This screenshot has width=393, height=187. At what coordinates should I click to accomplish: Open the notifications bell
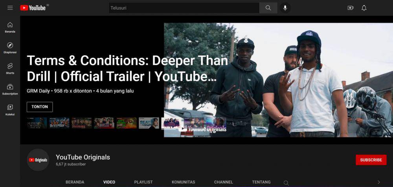tap(364, 8)
